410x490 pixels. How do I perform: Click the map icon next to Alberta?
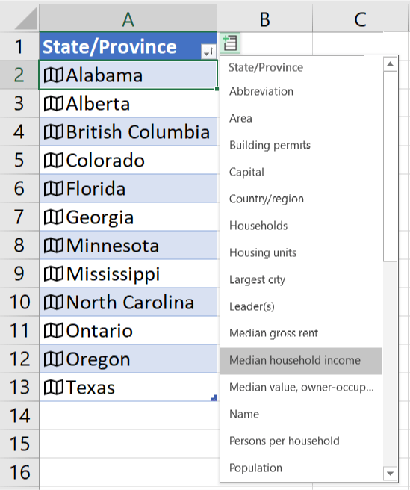click(x=54, y=103)
